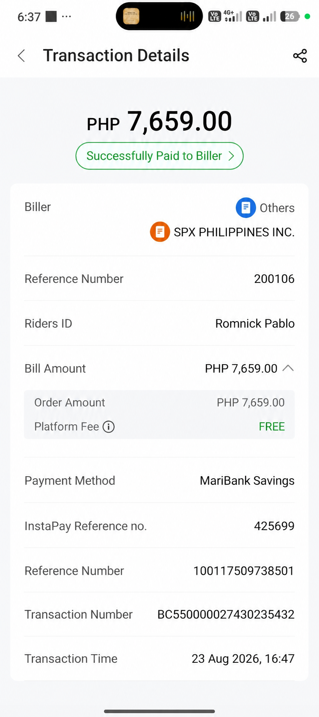Tap the 4G+ signal strength icon
This screenshot has height=717, width=319.
coord(233,16)
